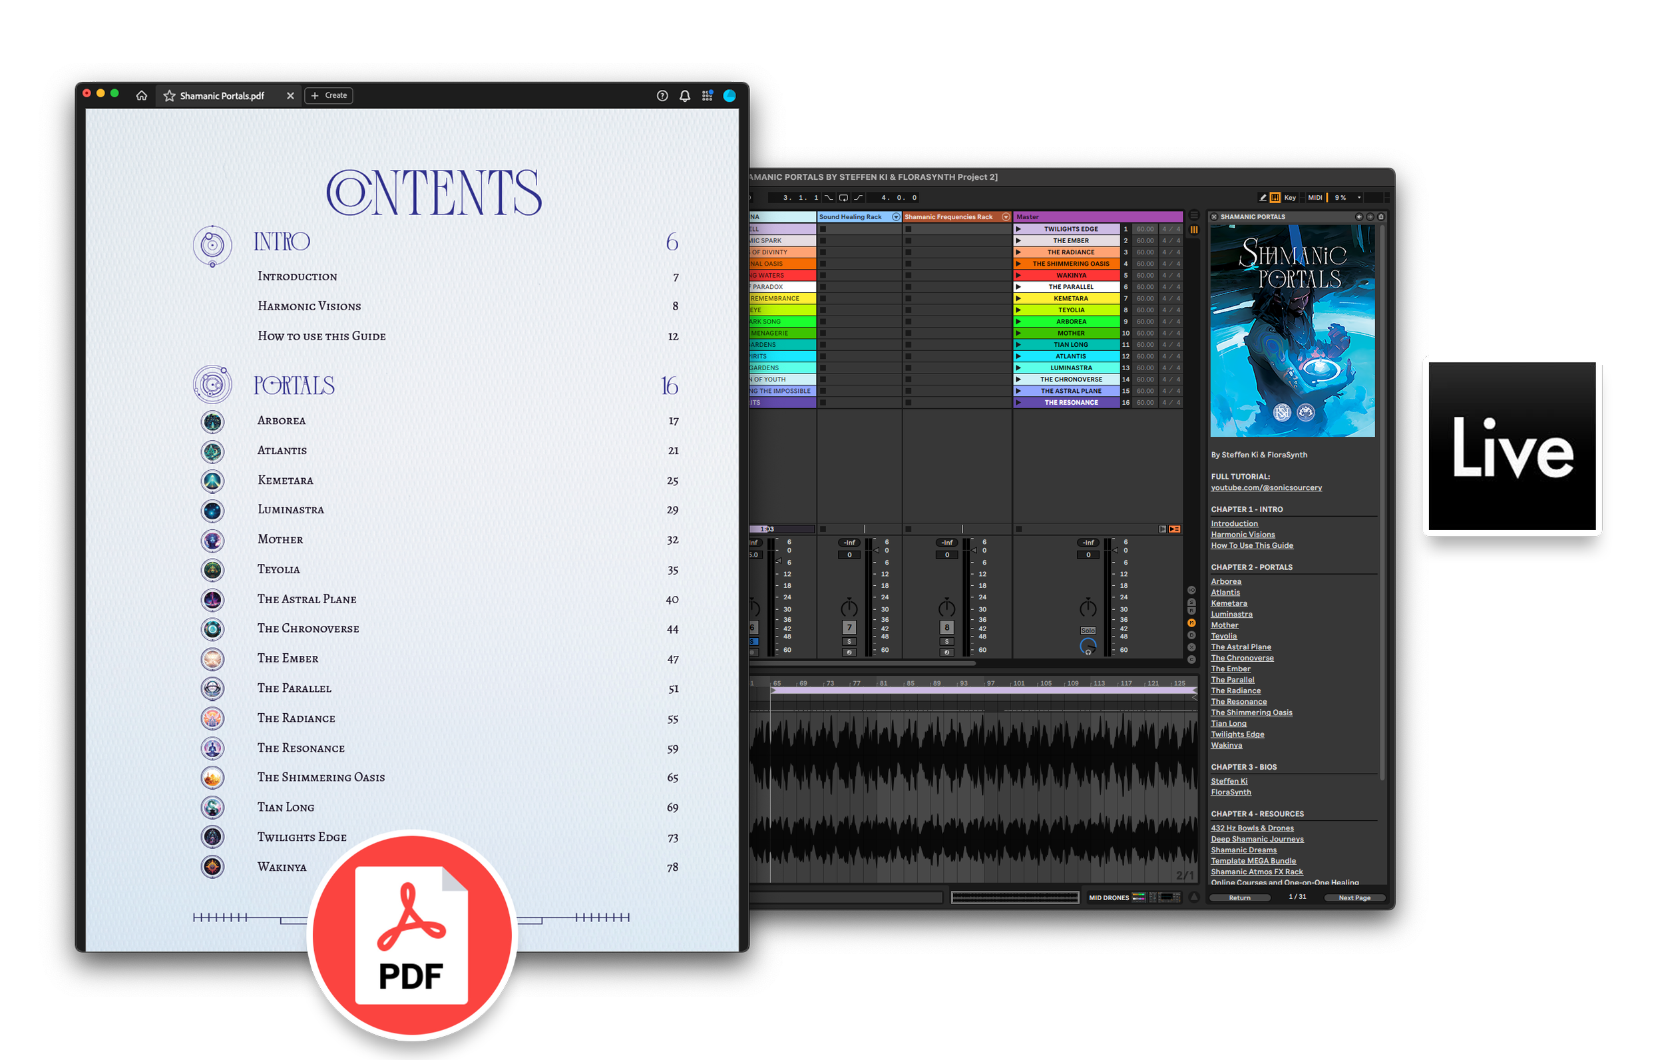Enable the Punch-Out switch
This screenshot has height=1060, width=1664.
coord(858,198)
